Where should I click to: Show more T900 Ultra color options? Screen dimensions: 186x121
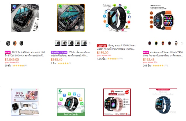tap(182, 43)
